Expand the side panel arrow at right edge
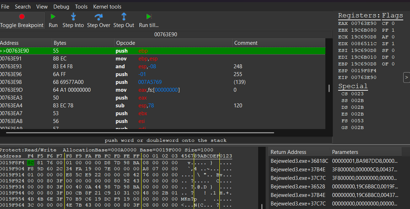 click(406, 77)
